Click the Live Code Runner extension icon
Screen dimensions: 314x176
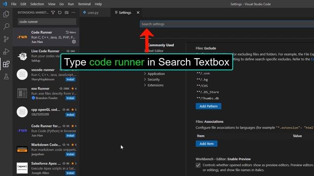[x=22, y=56]
